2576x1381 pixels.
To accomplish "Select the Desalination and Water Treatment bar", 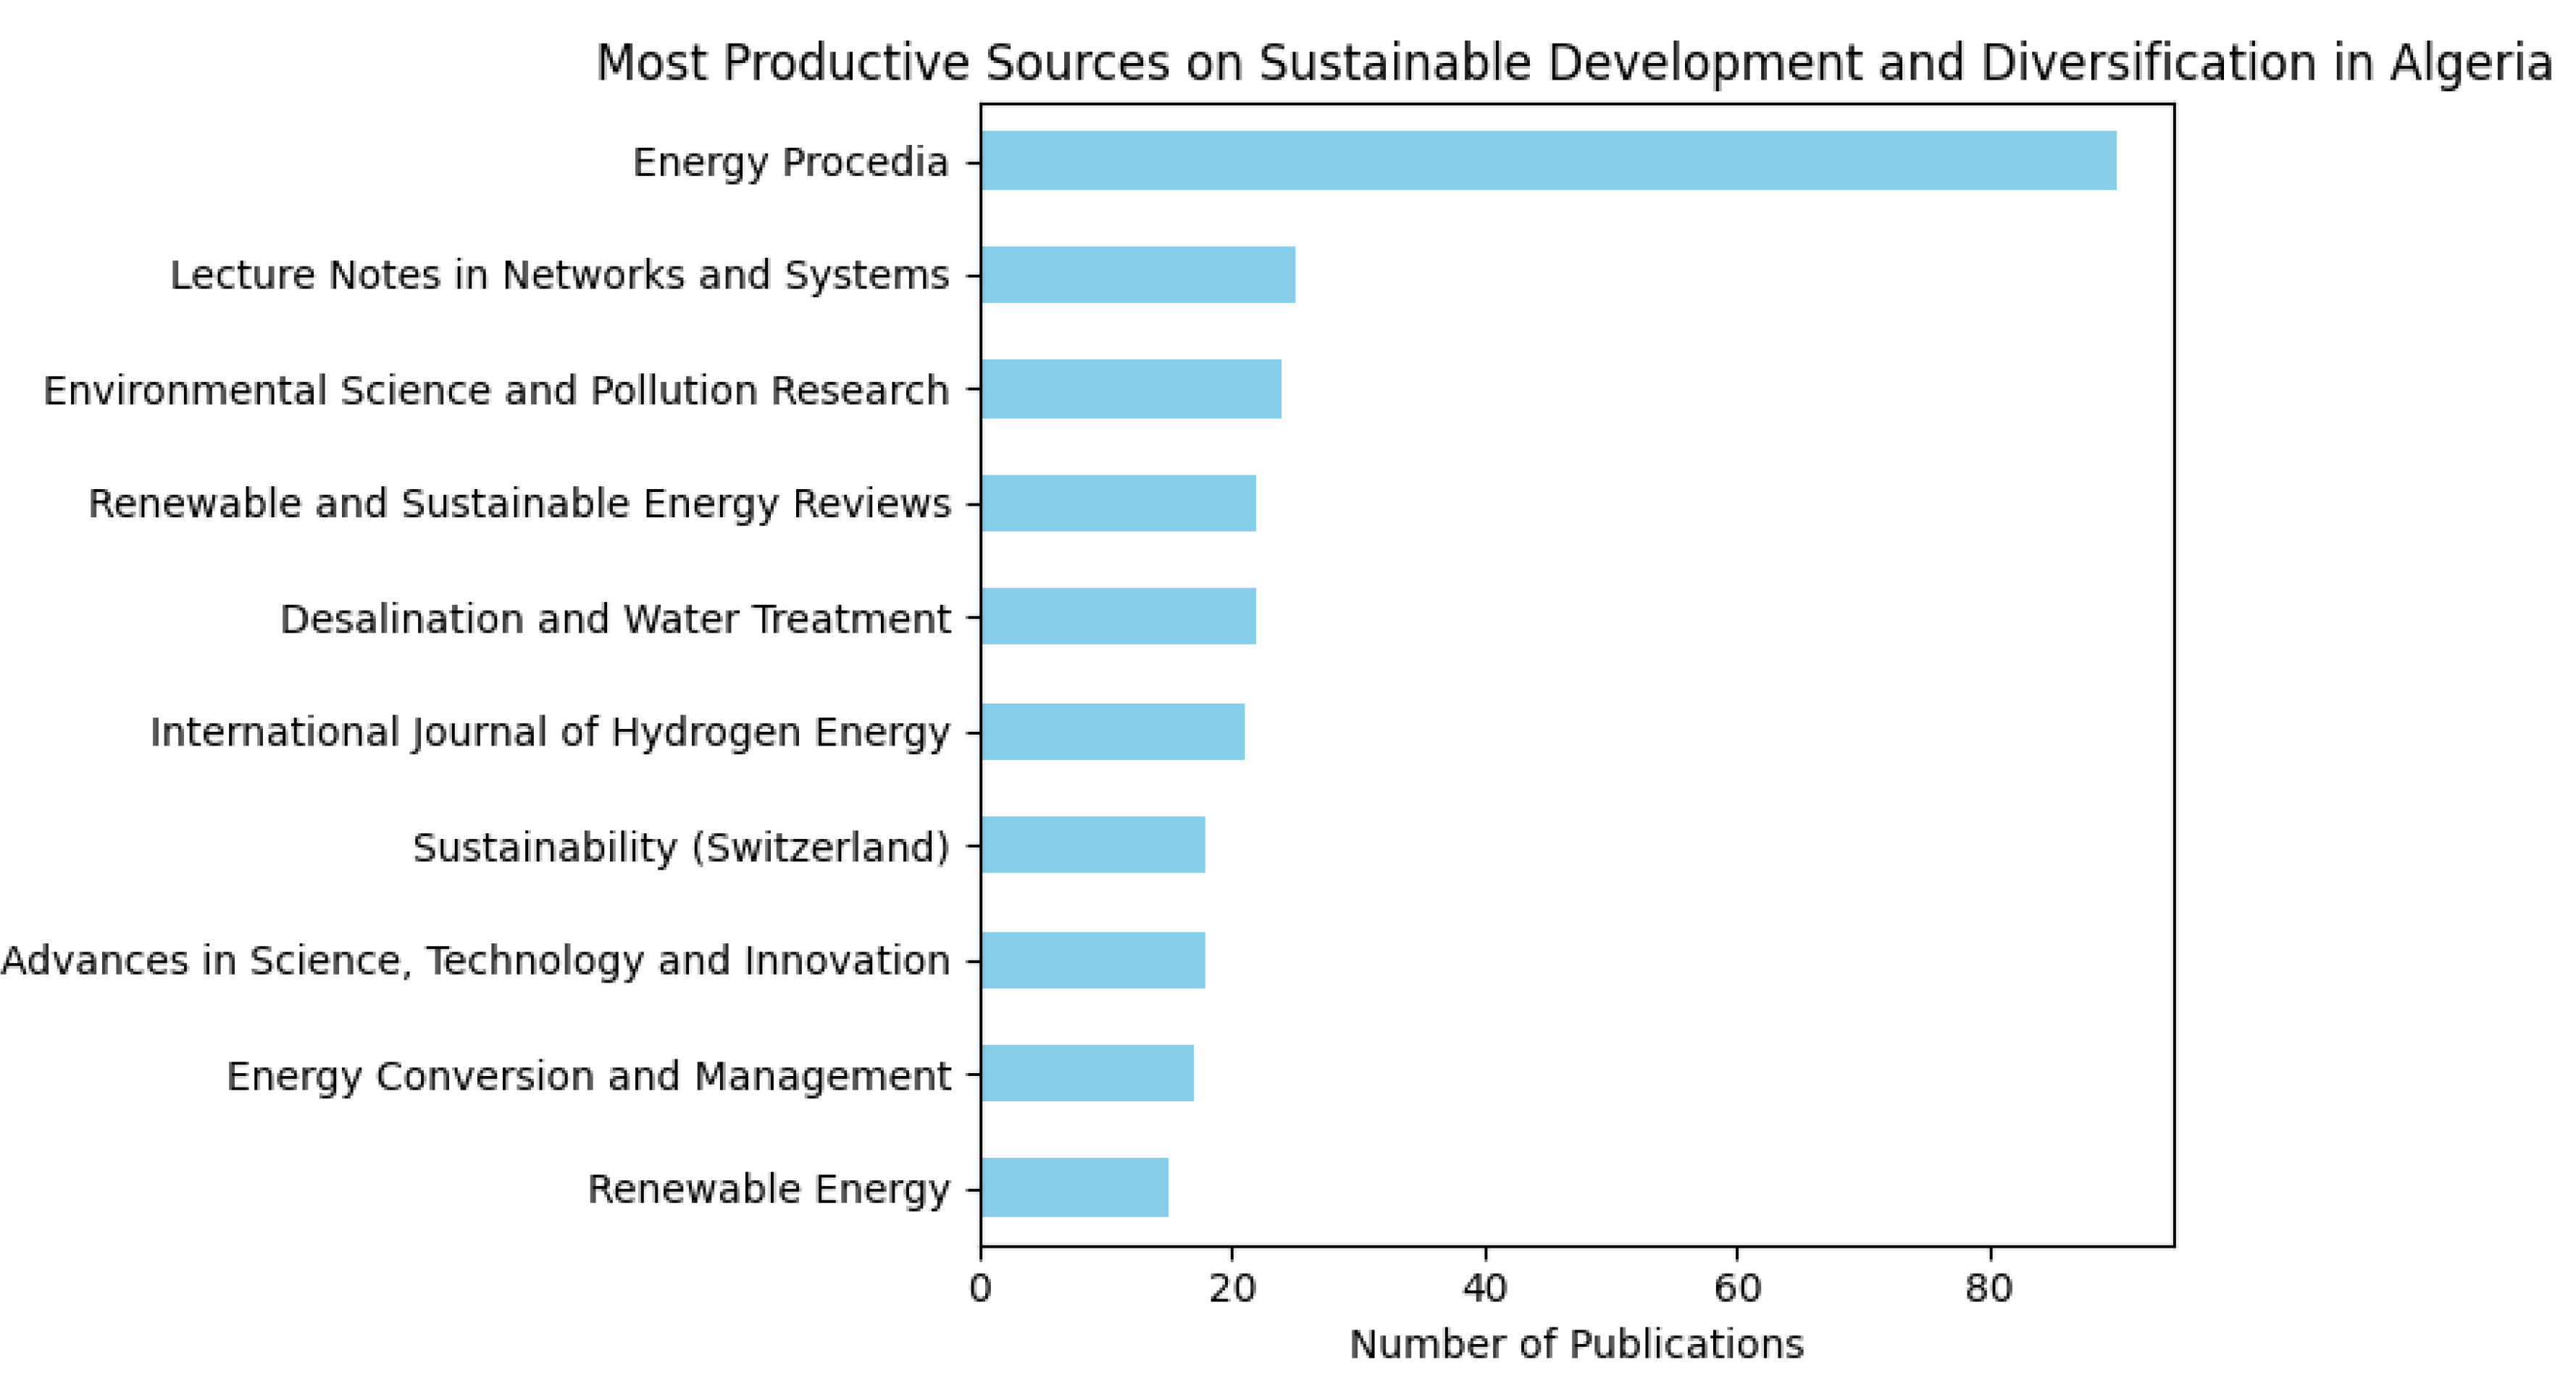I will tap(1118, 617).
